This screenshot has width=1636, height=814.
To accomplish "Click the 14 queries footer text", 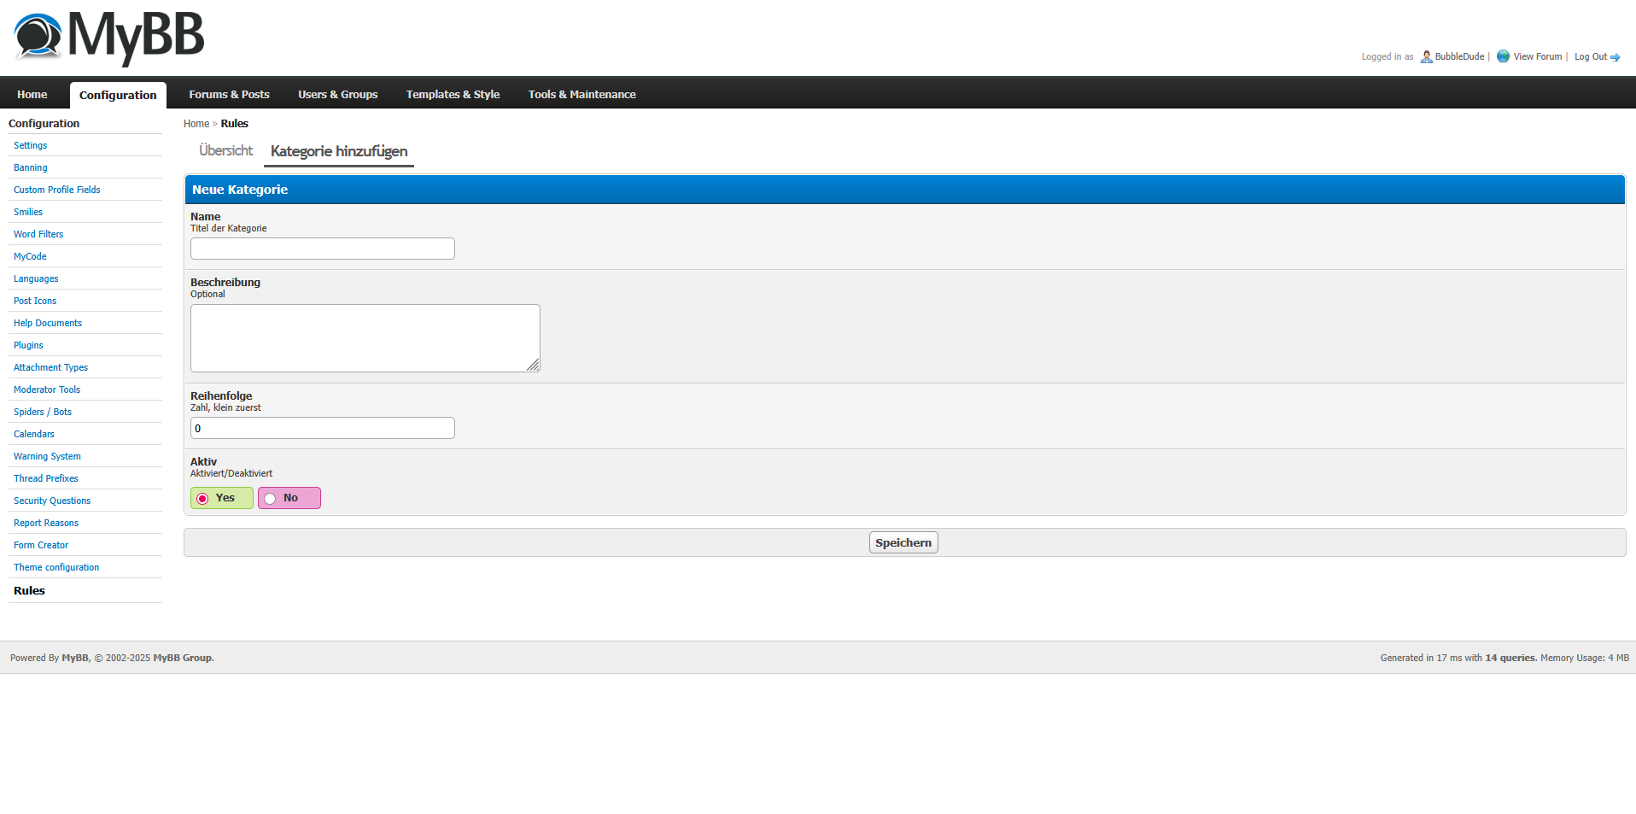I will click(1510, 659).
